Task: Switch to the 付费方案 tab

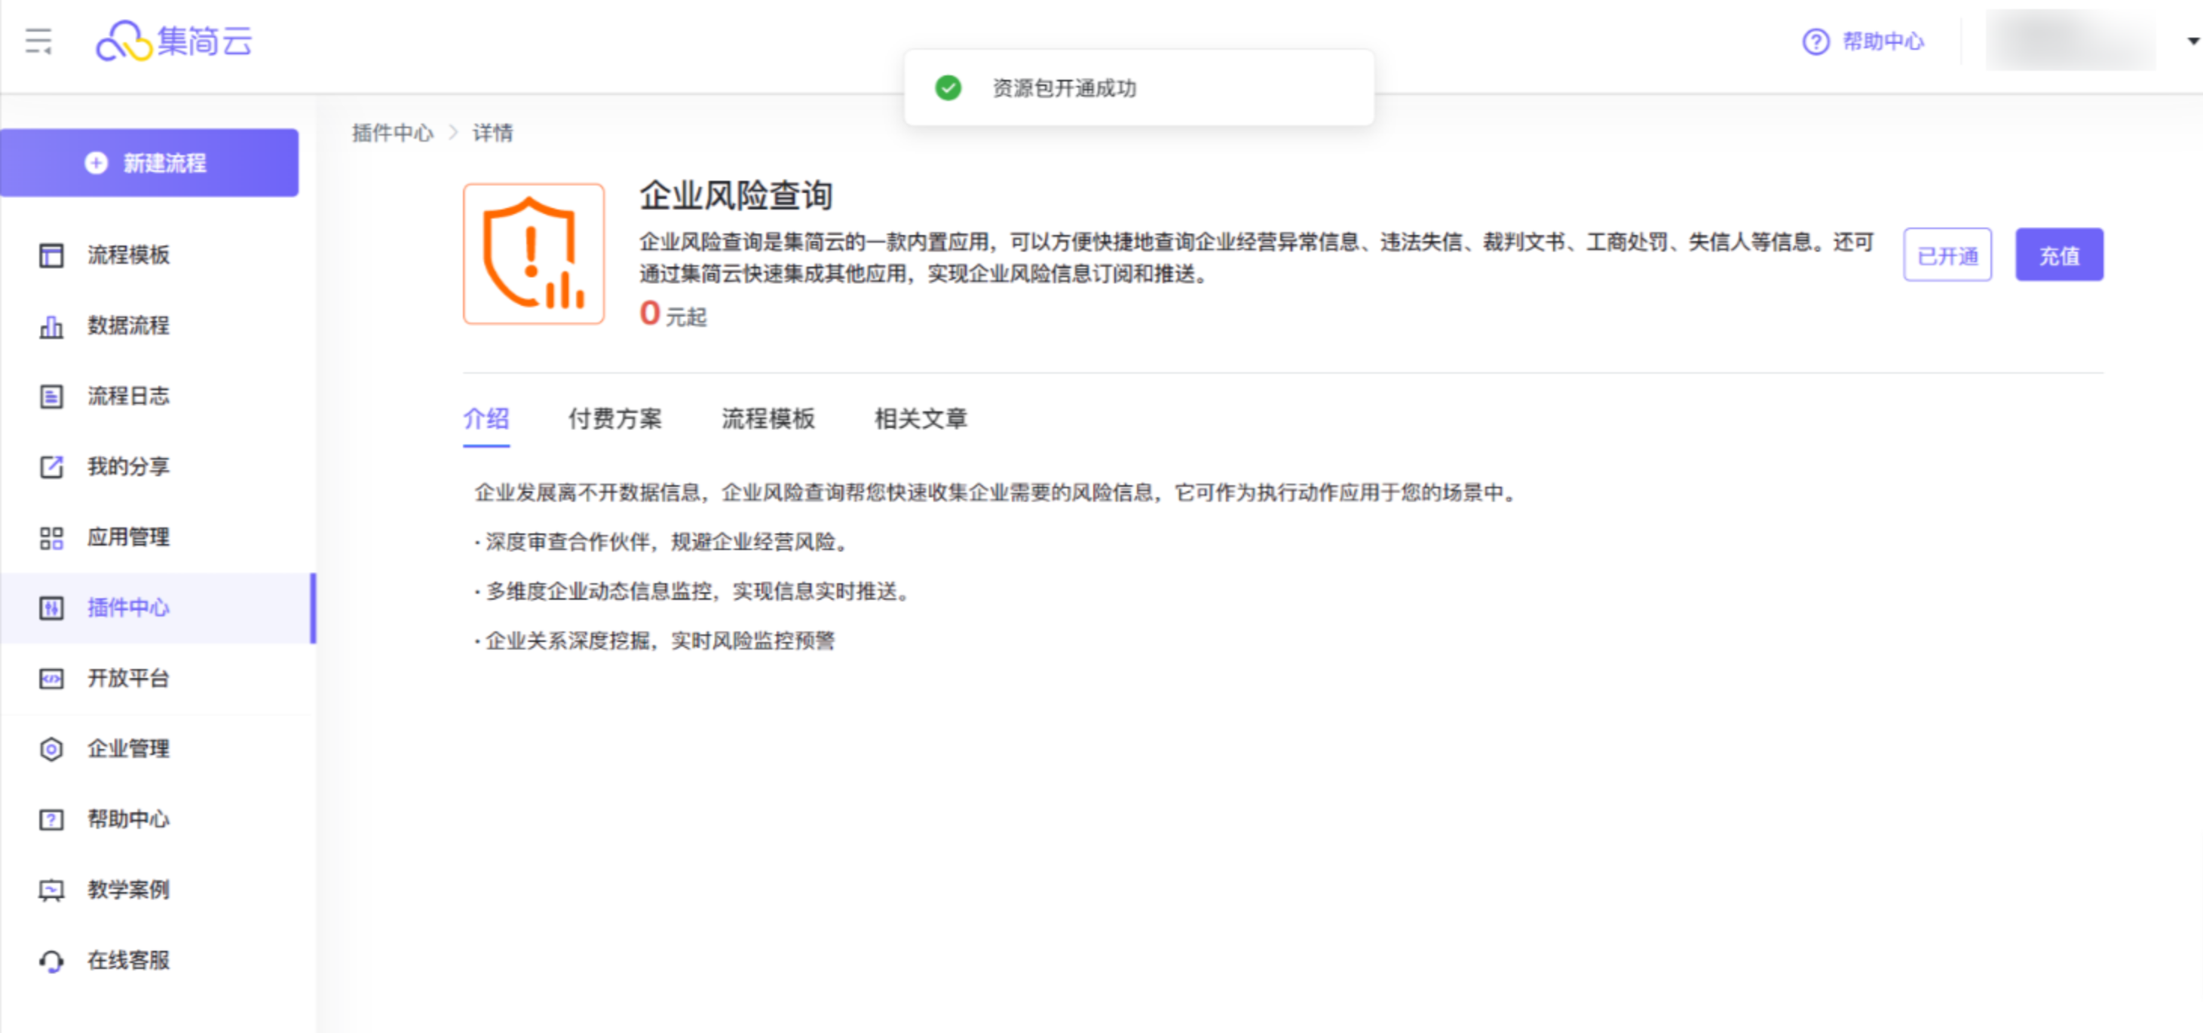Action: (x=615, y=419)
